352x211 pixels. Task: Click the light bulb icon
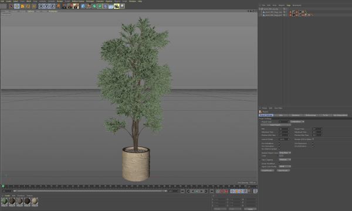[122, 6]
